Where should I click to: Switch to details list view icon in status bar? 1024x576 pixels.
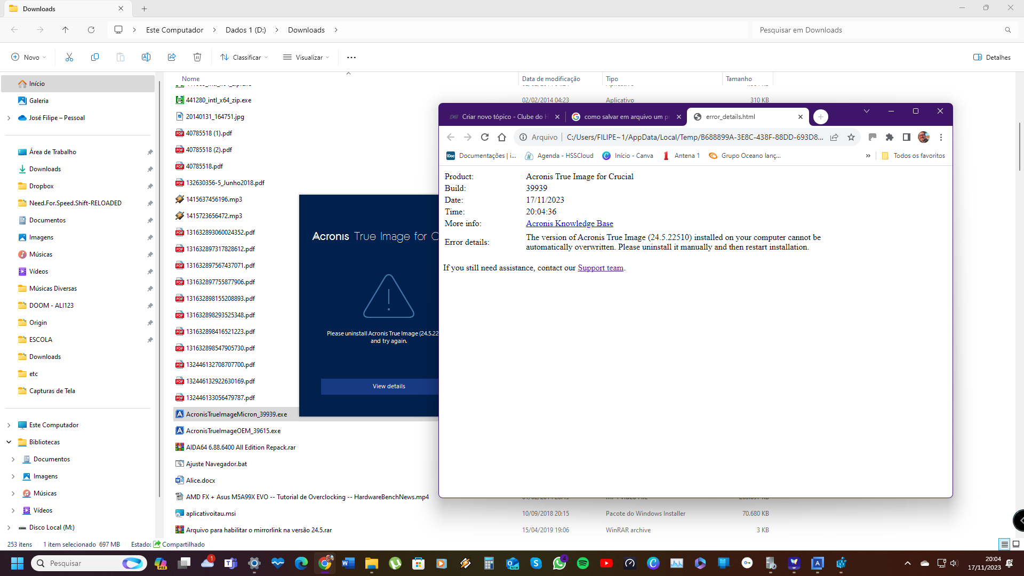[x=1004, y=544]
